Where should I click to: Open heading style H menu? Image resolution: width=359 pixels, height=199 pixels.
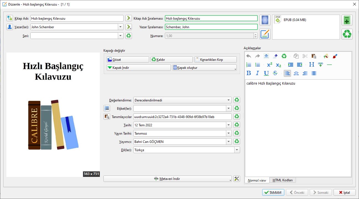tap(312, 65)
